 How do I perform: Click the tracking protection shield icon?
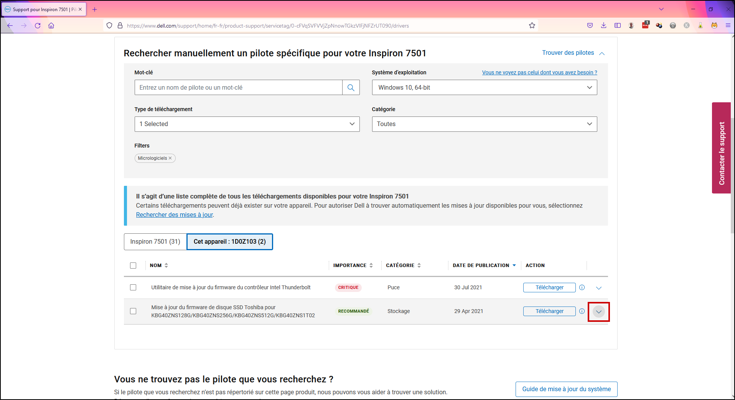109,26
